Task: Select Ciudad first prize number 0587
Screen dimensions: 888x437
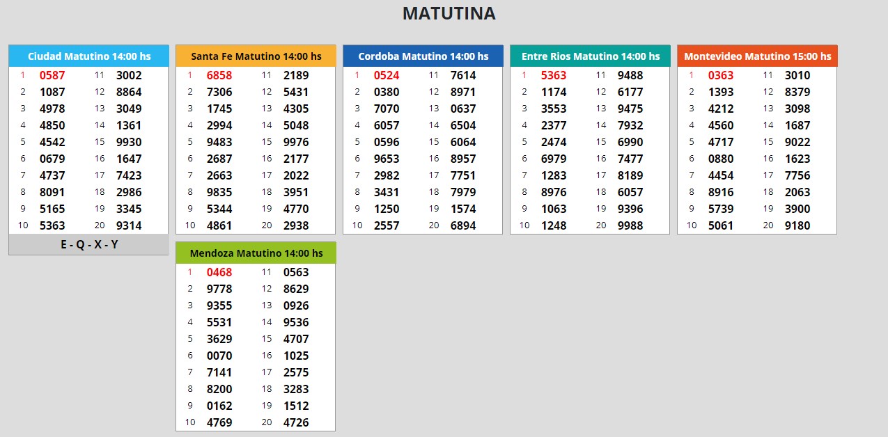Action: [52, 75]
